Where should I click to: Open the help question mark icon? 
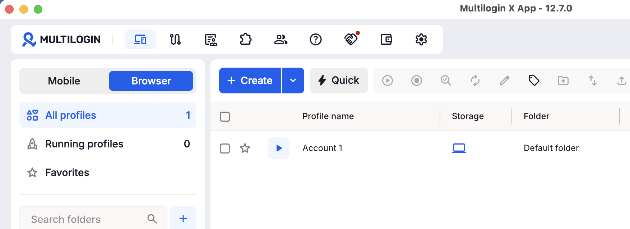pyautogui.click(x=316, y=39)
